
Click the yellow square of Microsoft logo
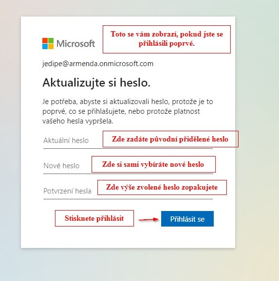pyautogui.click(x=51, y=46)
